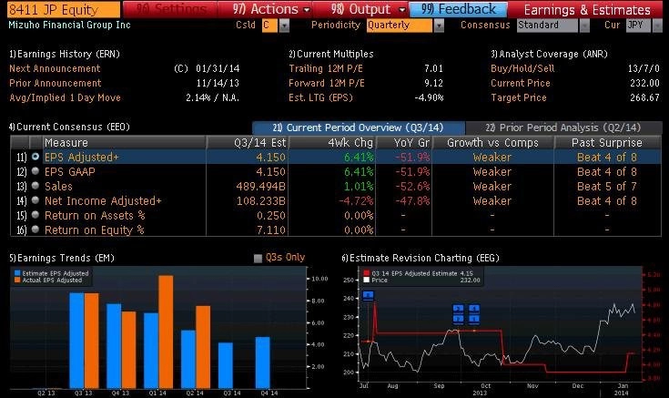Click Buy/Hold/Sell value 13/7/0
The height and width of the screenshot is (398, 669).
644,68
